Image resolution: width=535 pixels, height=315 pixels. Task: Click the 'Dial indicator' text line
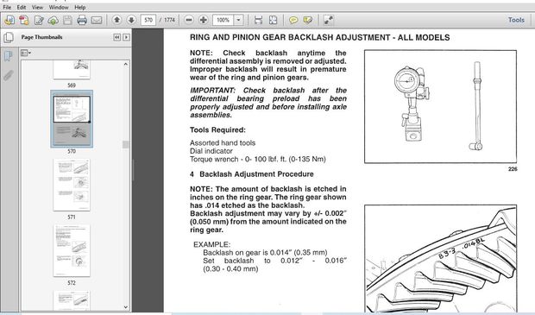211,151
